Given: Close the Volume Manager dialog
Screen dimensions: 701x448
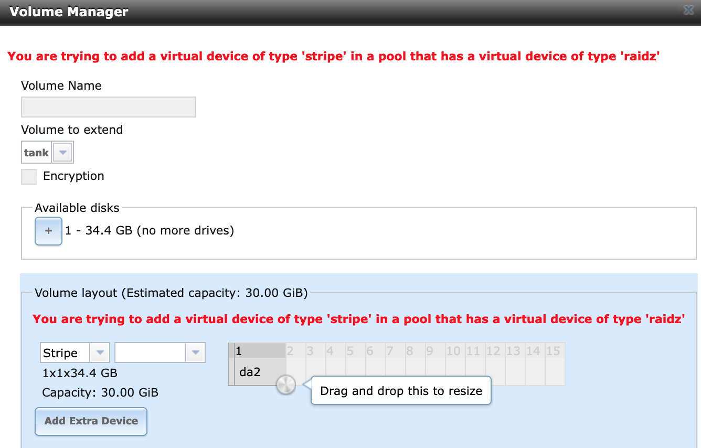Looking at the screenshot, I should pos(688,10).
